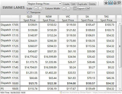
Task: Click NSW price $1,402.20 cell
Action: point(49,73)
